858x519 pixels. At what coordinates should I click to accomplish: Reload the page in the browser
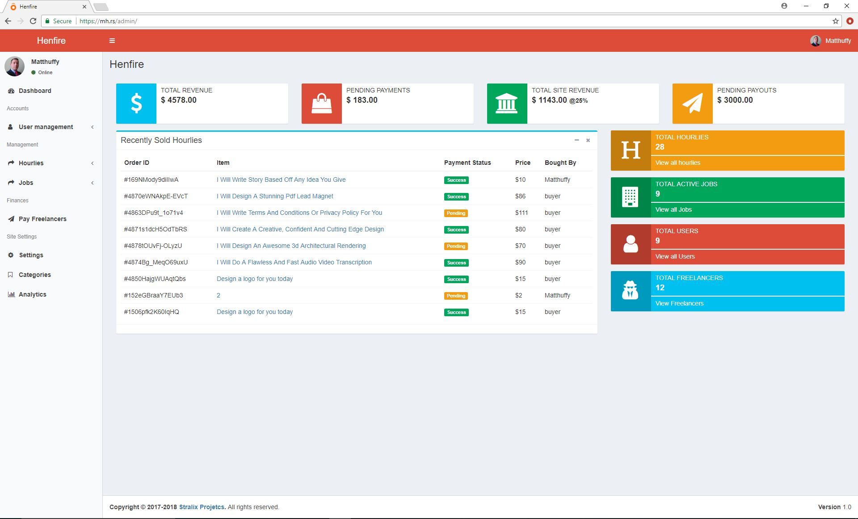click(x=33, y=21)
